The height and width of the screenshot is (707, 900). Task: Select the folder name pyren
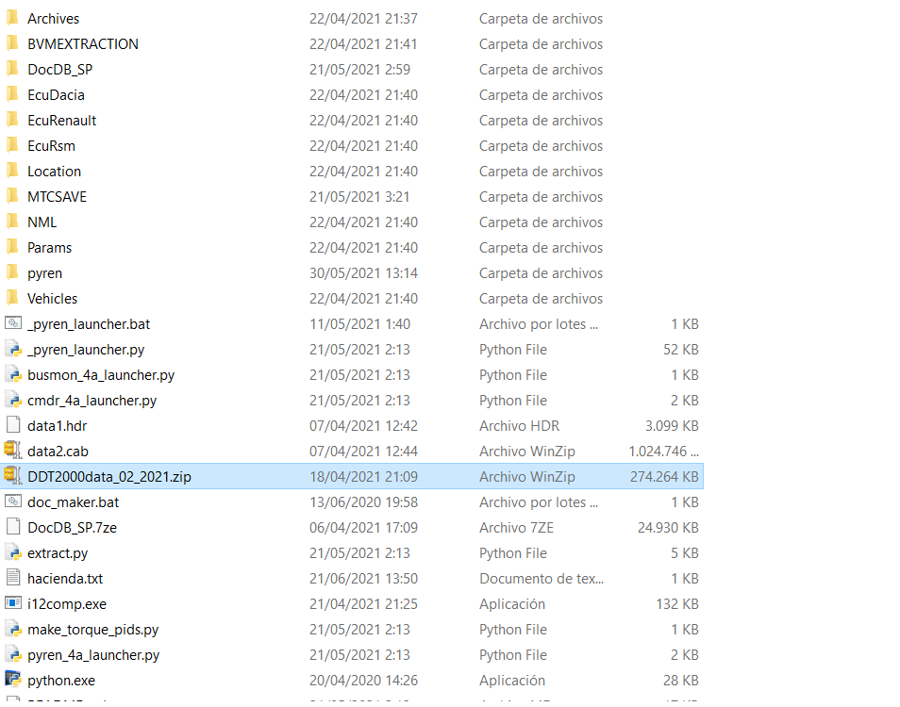(44, 273)
